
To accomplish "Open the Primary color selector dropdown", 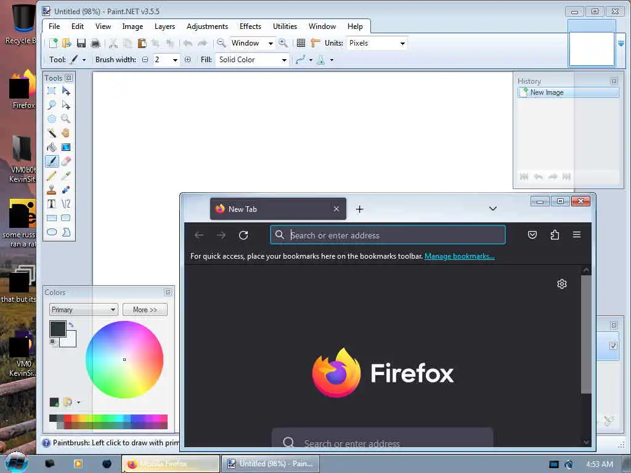I will coord(84,310).
